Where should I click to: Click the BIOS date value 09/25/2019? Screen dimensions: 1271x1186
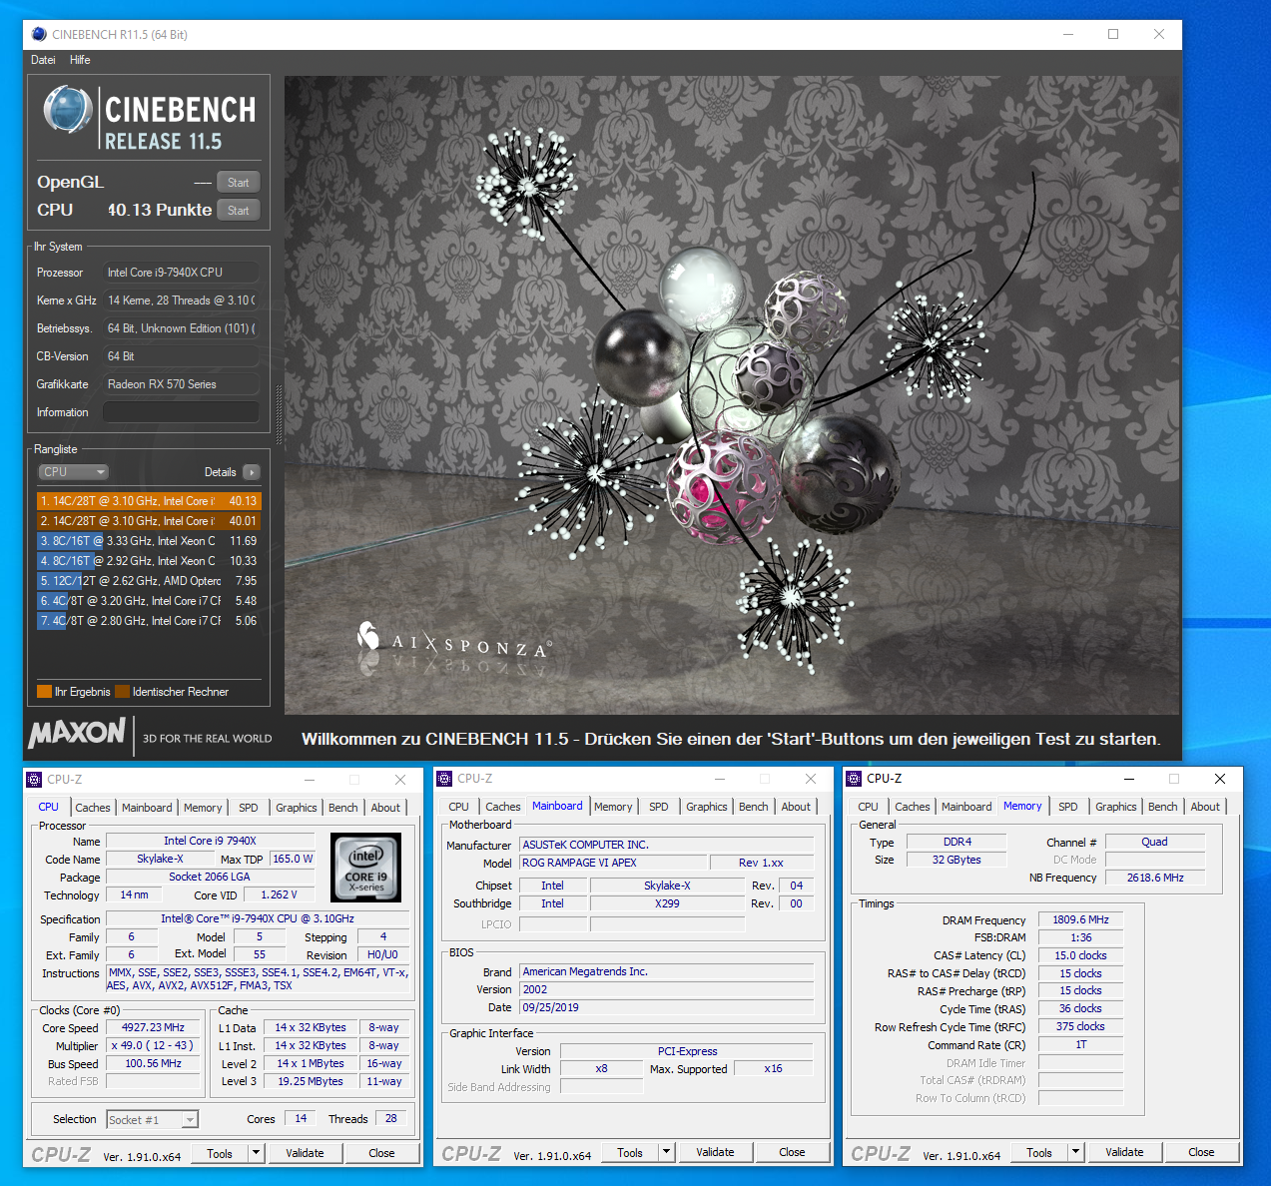pos(667,1008)
